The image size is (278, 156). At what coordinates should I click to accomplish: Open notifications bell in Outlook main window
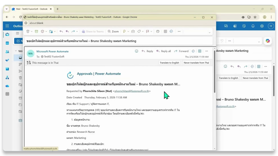(253, 26)
